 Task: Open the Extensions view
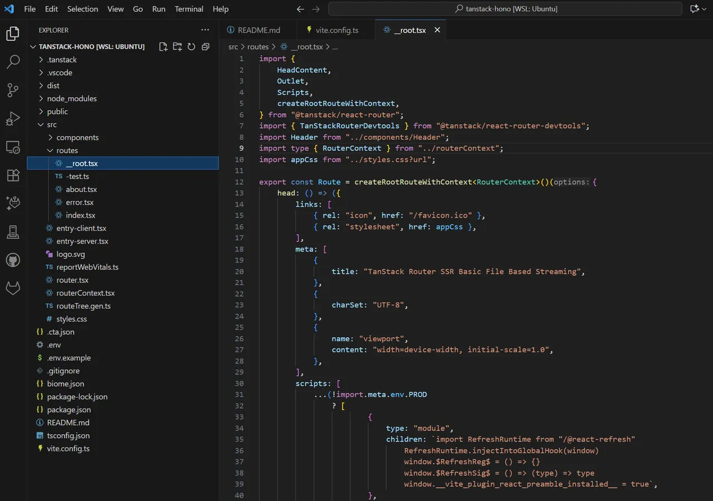pos(13,176)
